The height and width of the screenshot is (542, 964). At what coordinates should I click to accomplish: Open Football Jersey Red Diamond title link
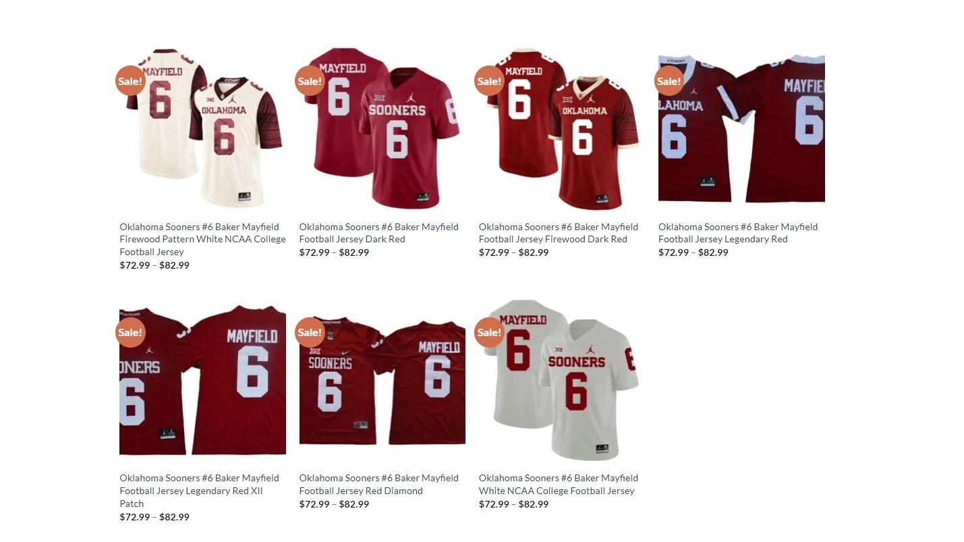click(x=379, y=484)
